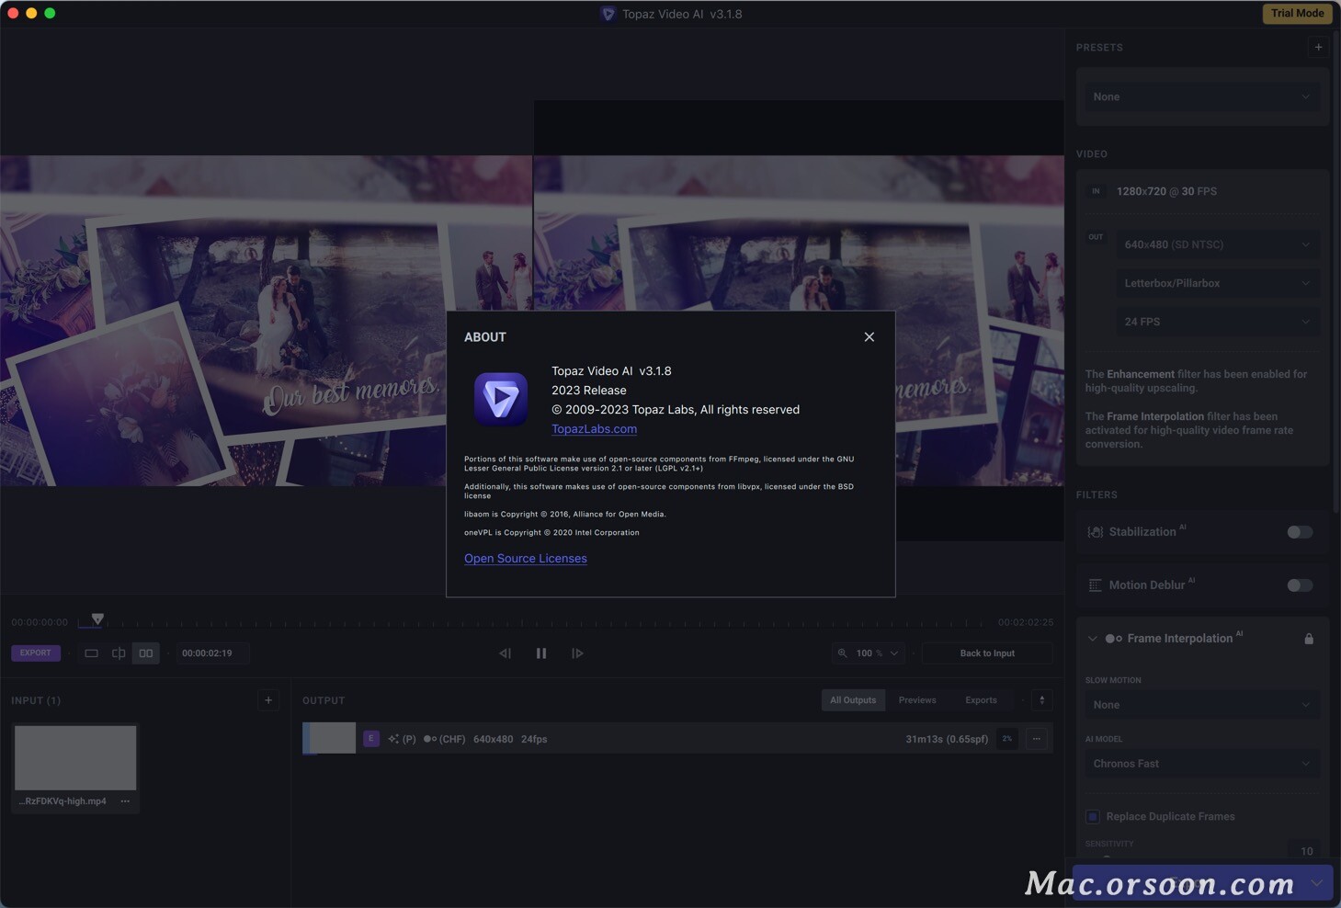
Task: Click the zoom magnifier icon
Action: 842,653
